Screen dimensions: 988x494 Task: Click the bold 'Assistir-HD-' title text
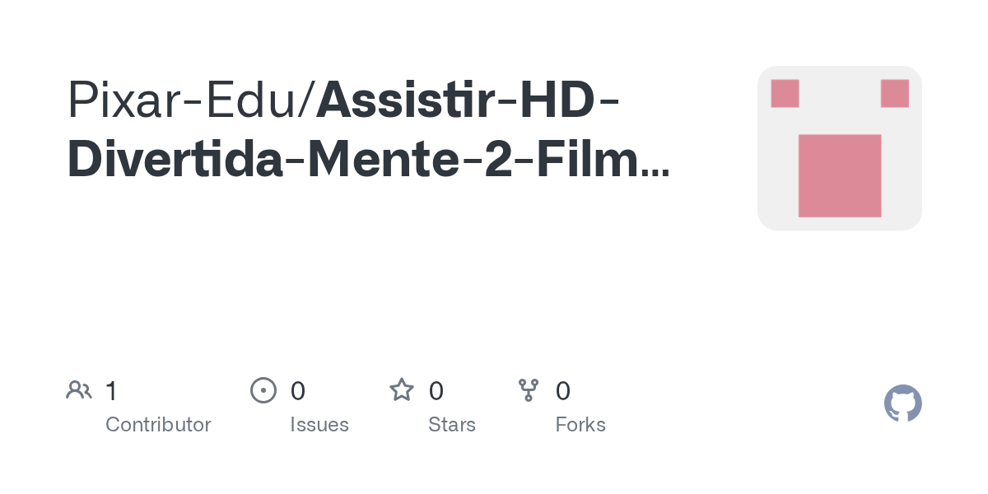pos(468,100)
